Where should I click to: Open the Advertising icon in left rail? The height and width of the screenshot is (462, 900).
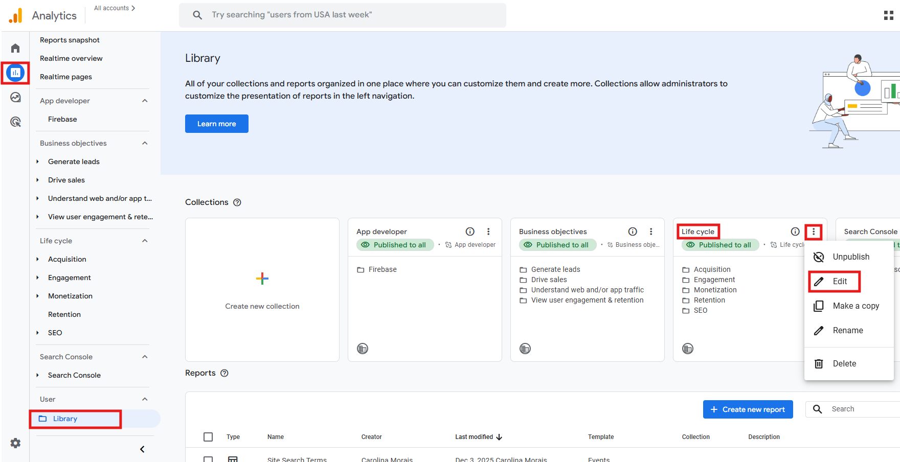coord(15,122)
